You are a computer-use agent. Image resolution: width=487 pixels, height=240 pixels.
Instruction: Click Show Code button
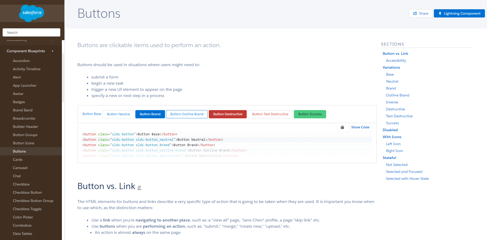[360, 127]
